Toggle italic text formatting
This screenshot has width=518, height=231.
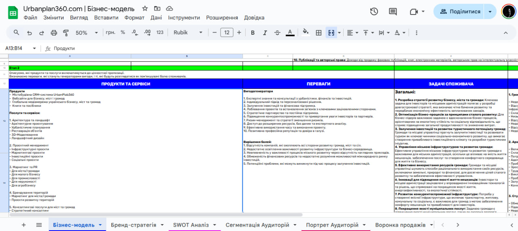coord(265,33)
